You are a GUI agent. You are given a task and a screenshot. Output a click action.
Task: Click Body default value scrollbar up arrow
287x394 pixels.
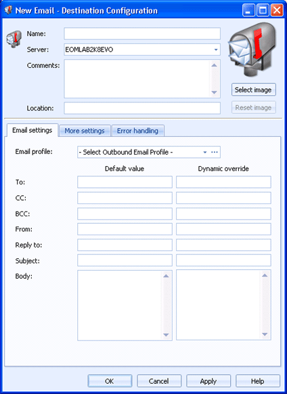[x=166, y=276]
